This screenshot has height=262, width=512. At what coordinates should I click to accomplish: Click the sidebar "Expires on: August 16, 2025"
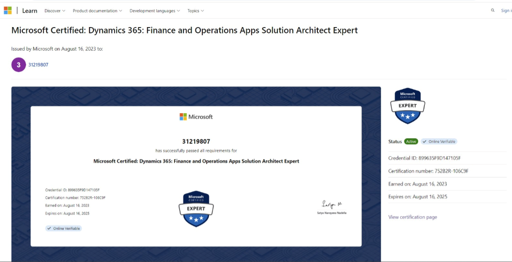418,197
